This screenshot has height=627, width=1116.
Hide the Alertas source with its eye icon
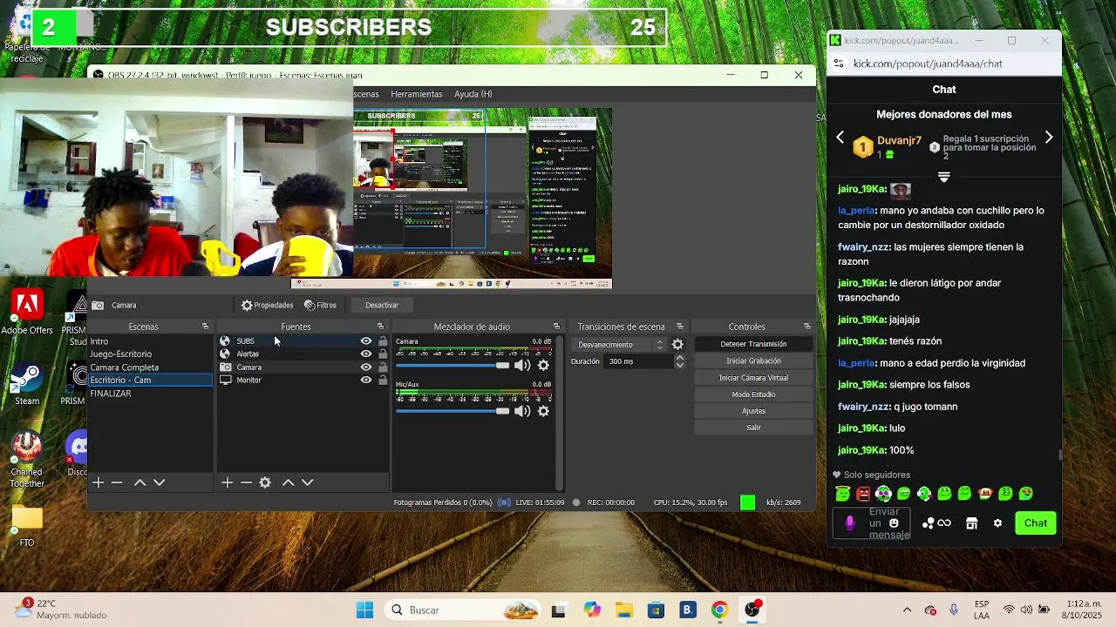pos(366,354)
